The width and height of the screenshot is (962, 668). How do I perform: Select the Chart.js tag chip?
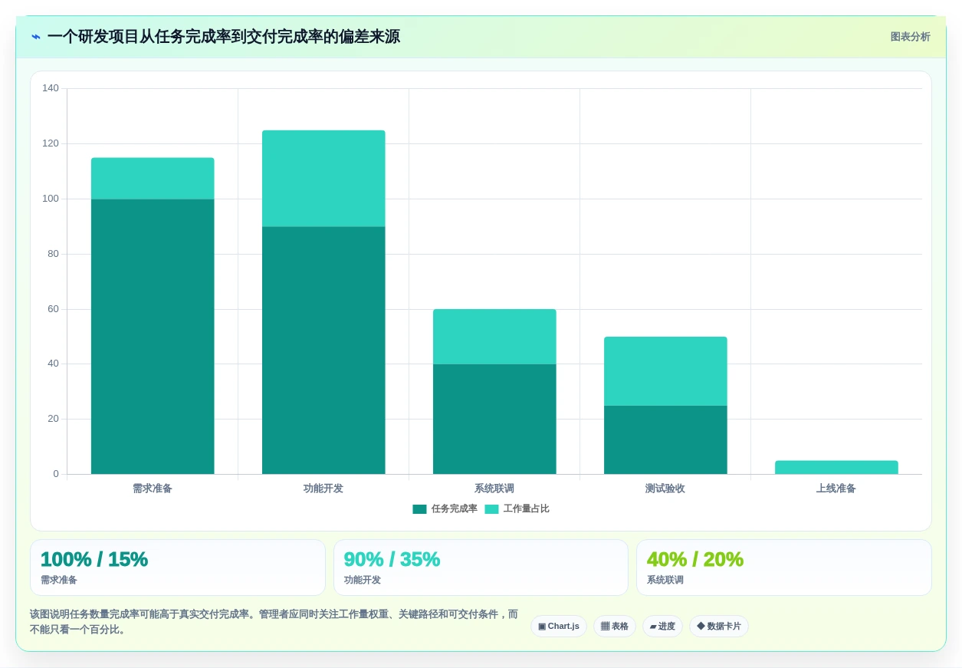(559, 626)
